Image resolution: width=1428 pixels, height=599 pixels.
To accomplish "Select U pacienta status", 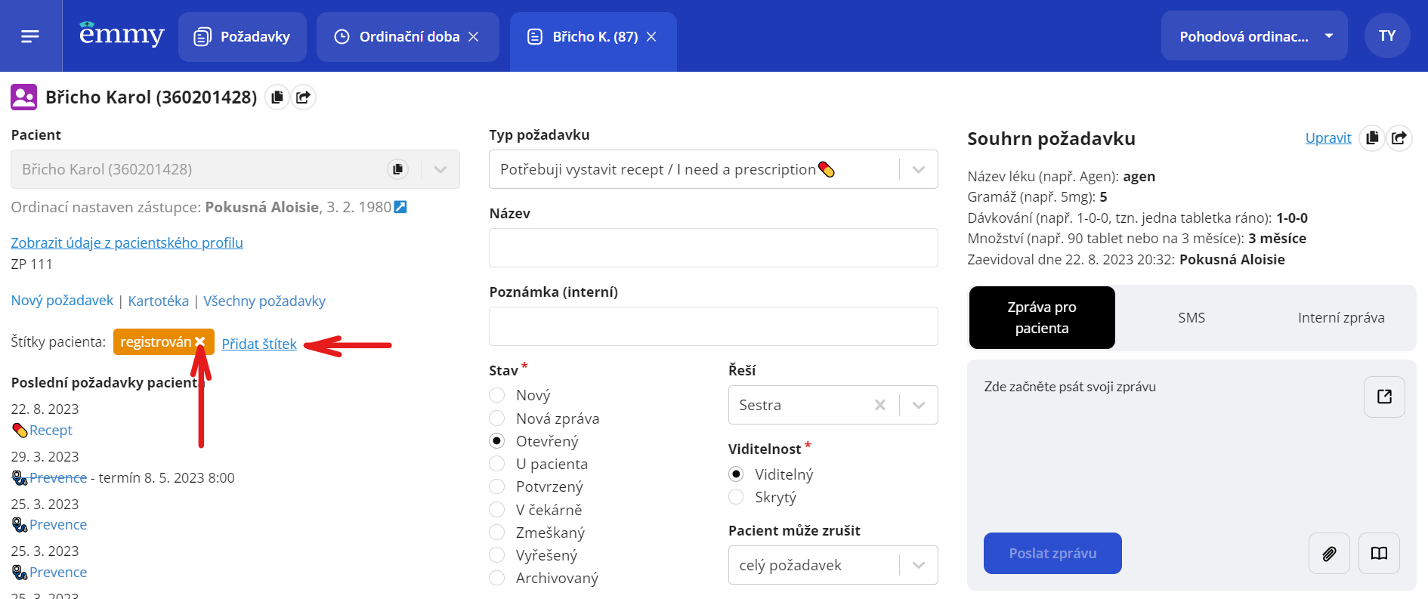I will 497,464.
